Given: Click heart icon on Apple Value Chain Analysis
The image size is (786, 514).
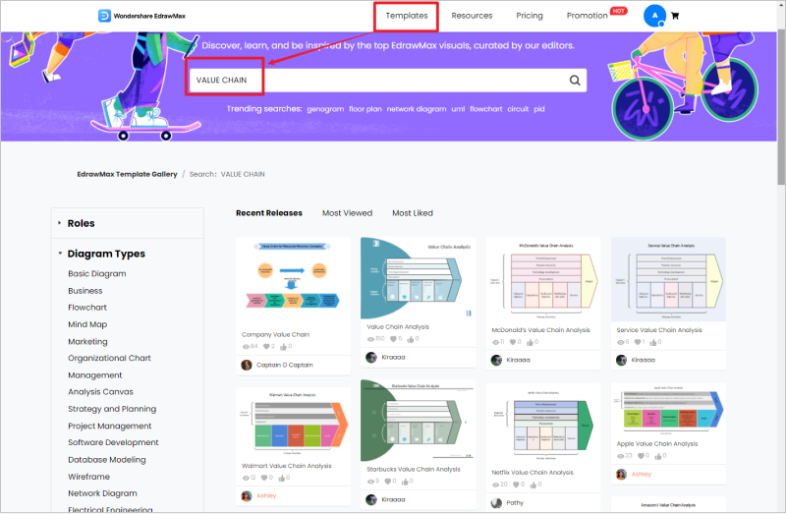Looking at the screenshot, I should click(641, 456).
